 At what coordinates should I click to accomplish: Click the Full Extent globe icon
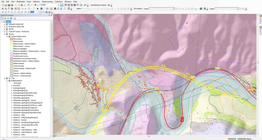click(x=12, y=8)
